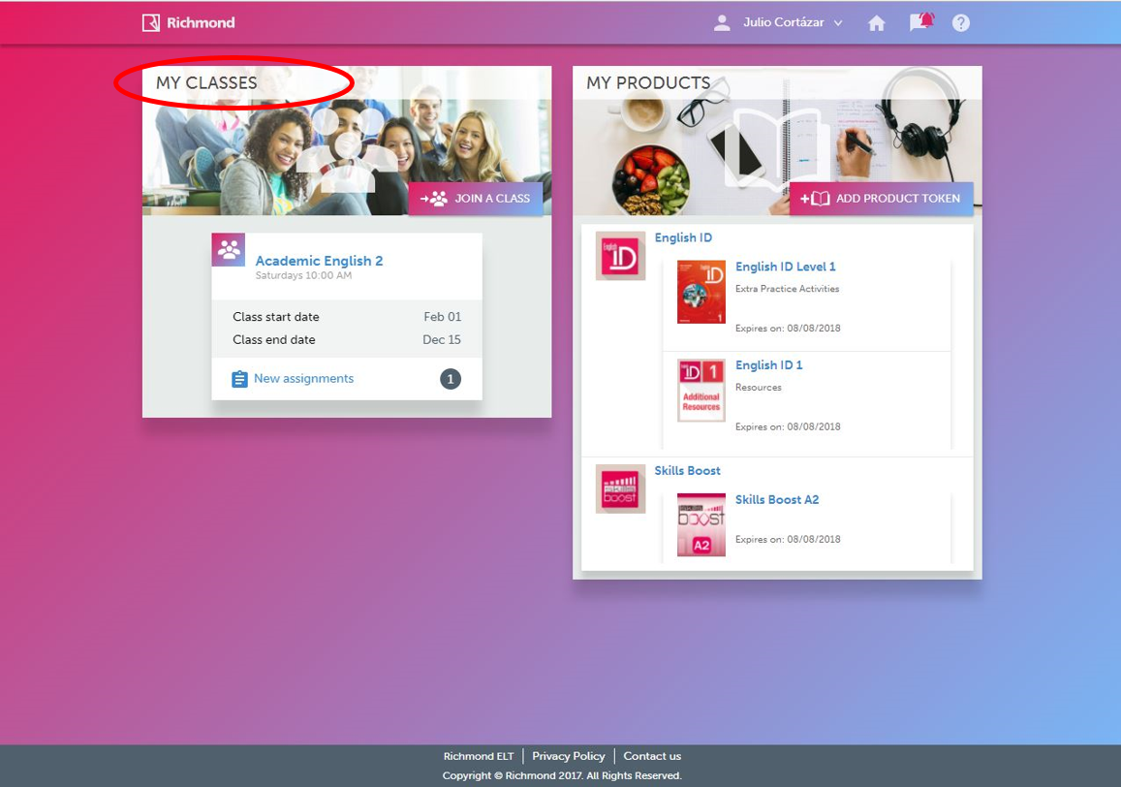Click the English ID series logo icon
The height and width of the screenshot is (787, 1121).
pyautogui.click(x=620, y=257)
